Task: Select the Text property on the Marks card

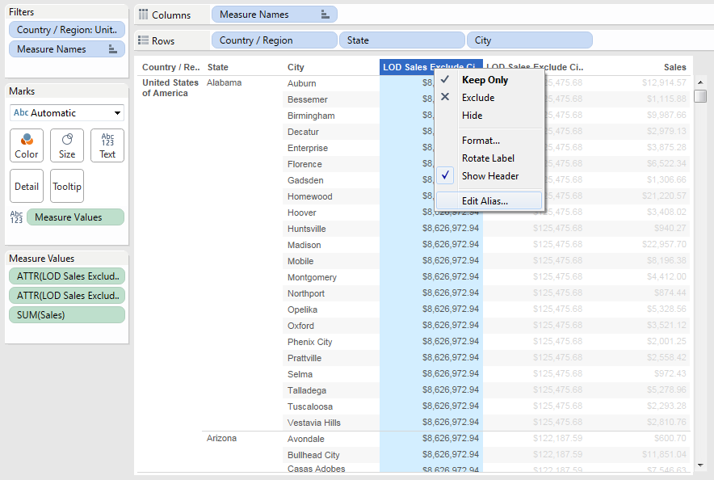Action: point(106,145)
